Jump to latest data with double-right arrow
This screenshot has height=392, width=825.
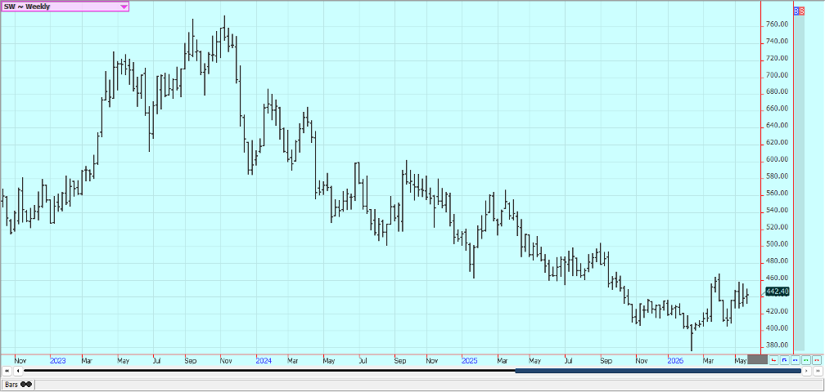click(x=818, y=371)
